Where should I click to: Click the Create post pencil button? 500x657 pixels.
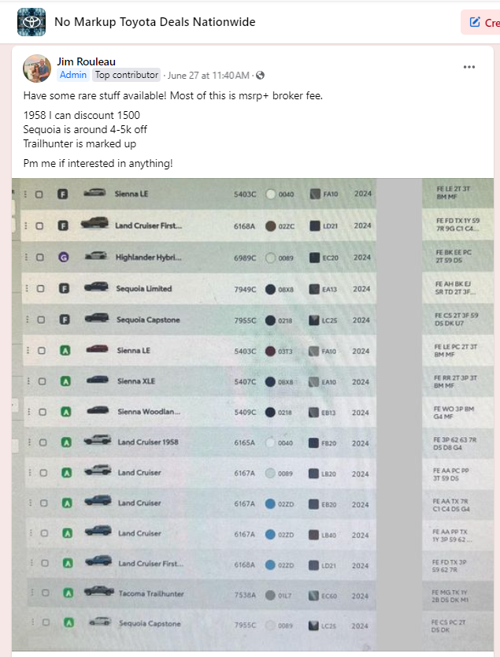click(482, 22)
